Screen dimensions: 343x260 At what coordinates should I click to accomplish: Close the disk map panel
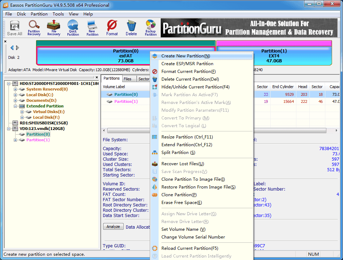(x=5, y=41)
